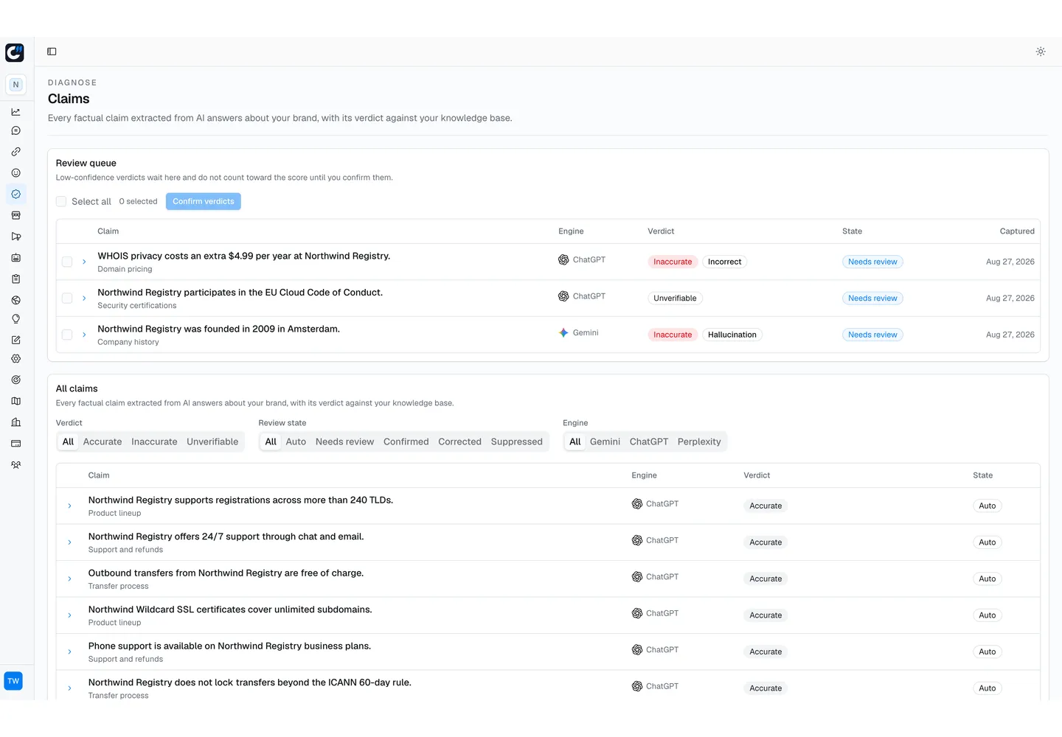Open the credit card icon in sidebar
This screenshot has width=1062, height=737.
15,444
